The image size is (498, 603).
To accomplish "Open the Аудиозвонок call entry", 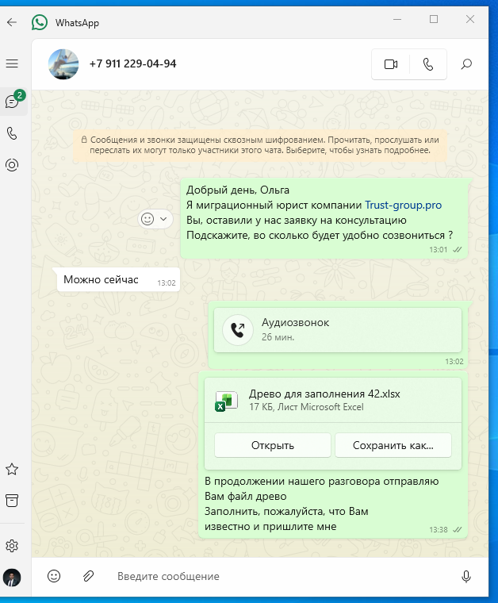I will click(337, 330).
